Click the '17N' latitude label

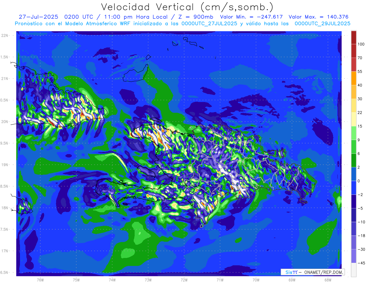5,251
